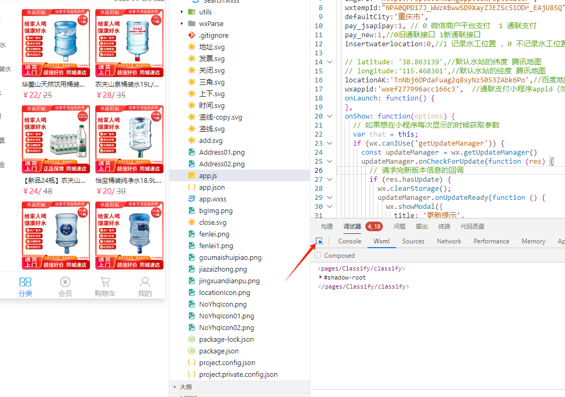Open the 终端 terminal panel tab

coord(444,226)
